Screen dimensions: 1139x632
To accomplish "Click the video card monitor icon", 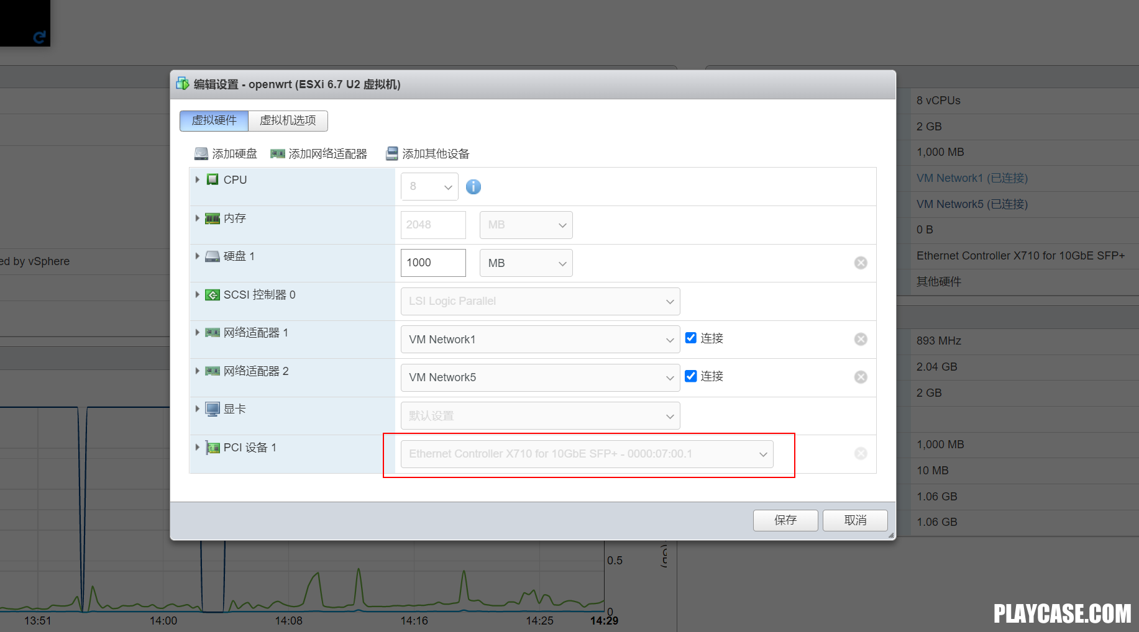I will (213, 409).
